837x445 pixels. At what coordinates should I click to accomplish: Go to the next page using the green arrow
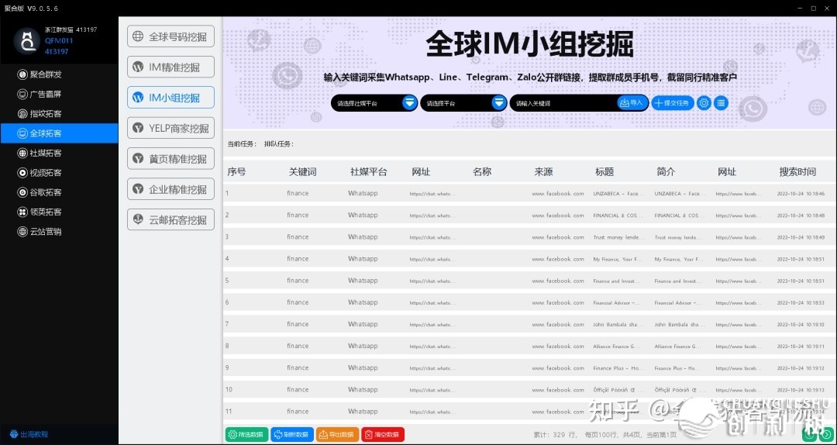pos(826,434)
